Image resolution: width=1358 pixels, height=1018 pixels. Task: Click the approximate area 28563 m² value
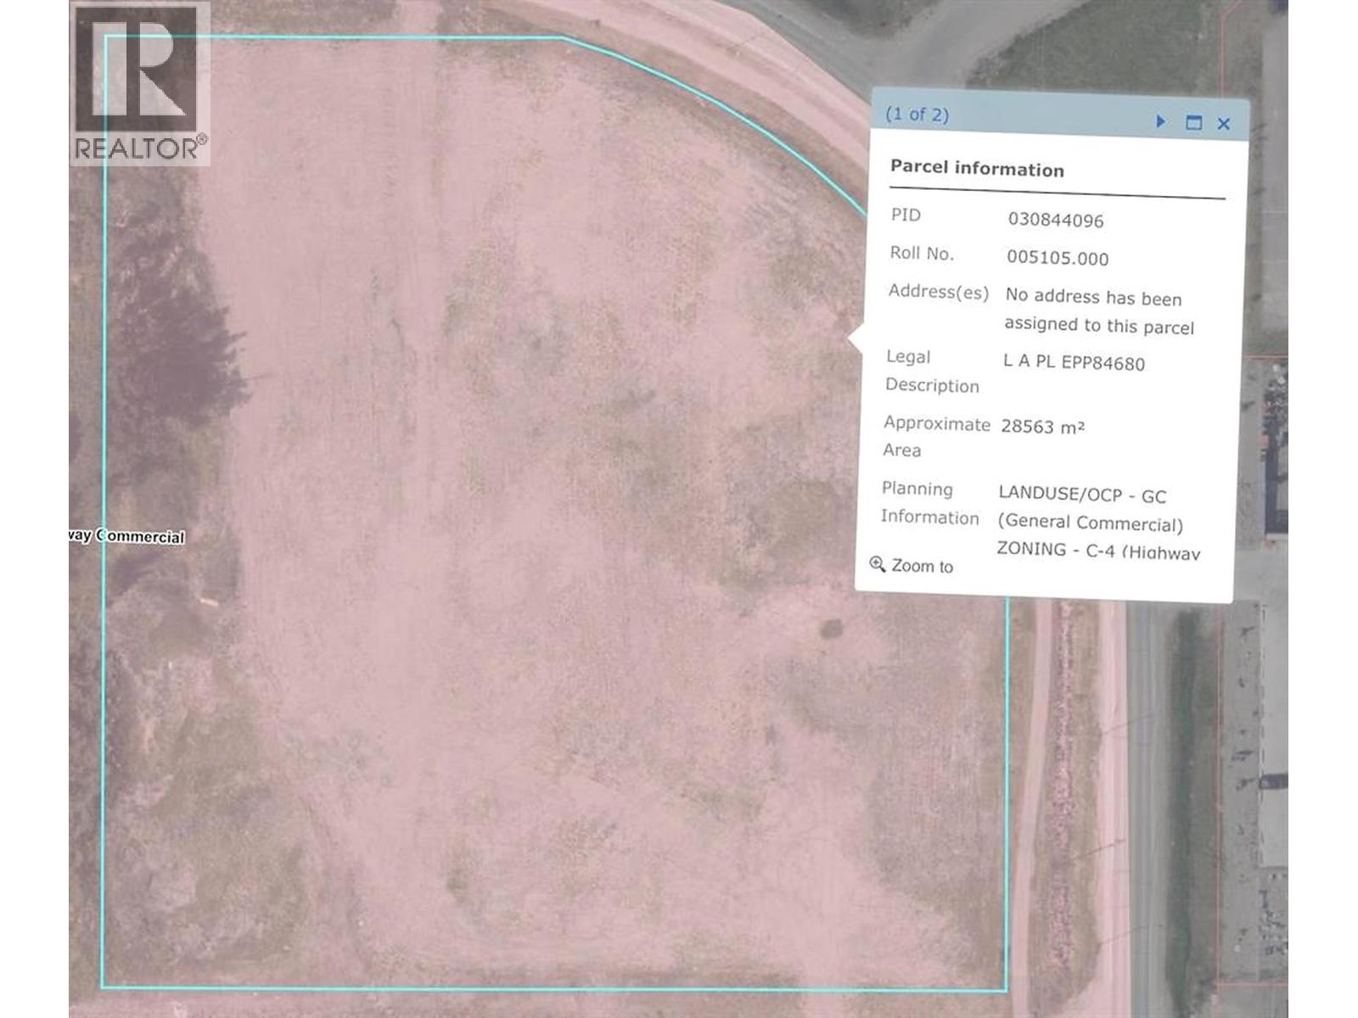(x=1042, y=426)
